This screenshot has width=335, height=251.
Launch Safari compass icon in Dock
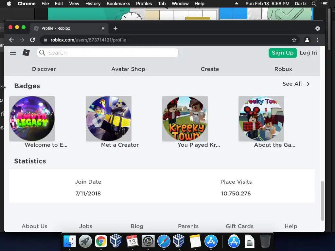(x=164, y=241)
